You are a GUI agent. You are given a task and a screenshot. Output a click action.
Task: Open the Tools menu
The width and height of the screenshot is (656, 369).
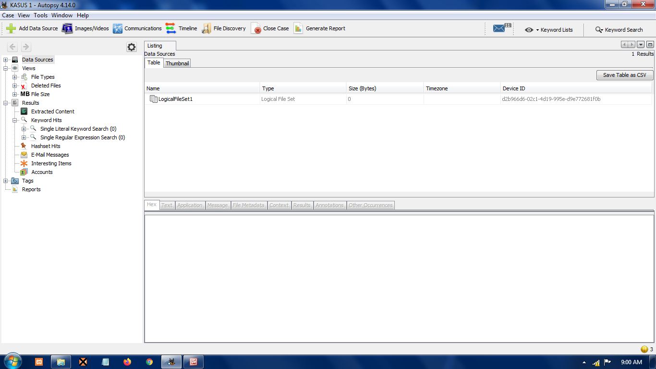point(40,15)
